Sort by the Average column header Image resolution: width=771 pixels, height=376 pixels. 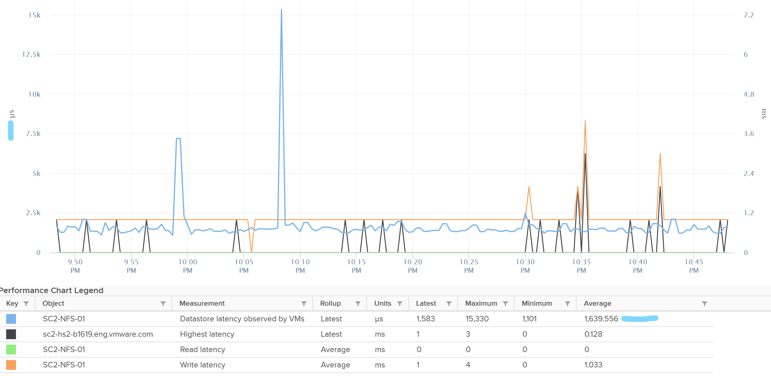597,303
